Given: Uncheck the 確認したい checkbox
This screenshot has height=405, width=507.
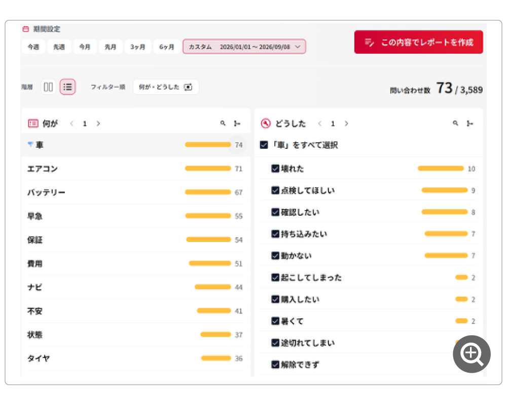Looking at the screenshot, I should 275,212.
